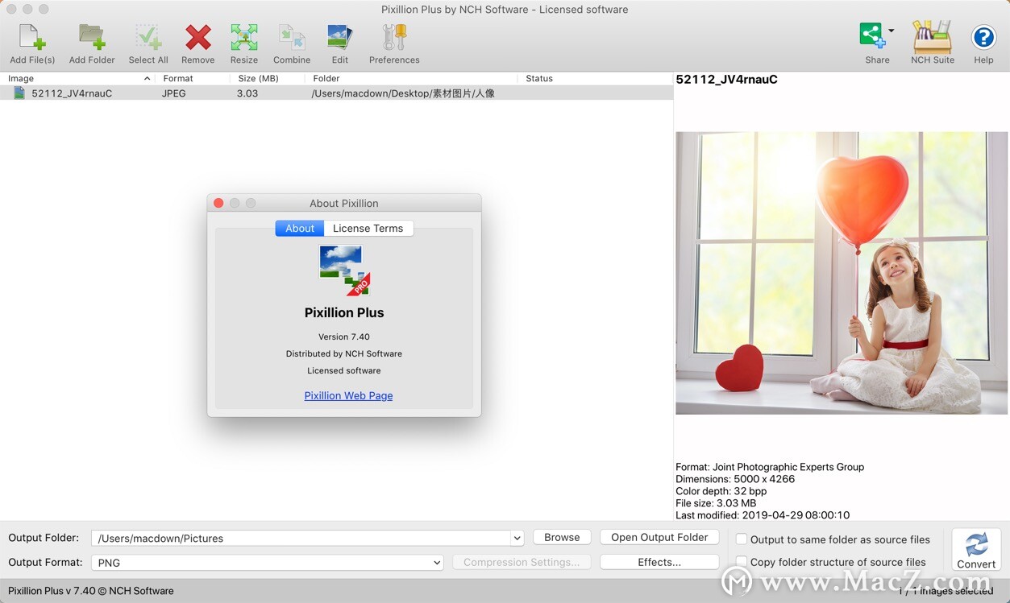1010x603 pixels.
Task: Click the Status column header
Action: tap(595, 78)
